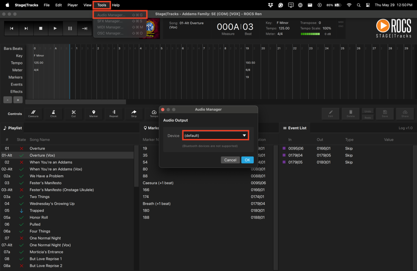Image resolution: width=417 pixels, height=271 pixels.
Task: Zoom in timeline with plus button
Action: click(x=18, y=100)
